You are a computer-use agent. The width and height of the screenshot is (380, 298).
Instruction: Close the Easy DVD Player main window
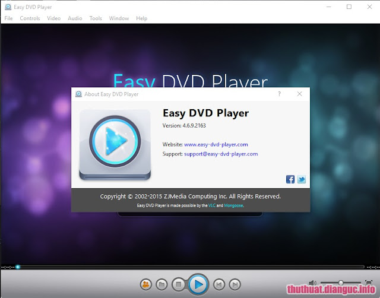click(x=369, y=7)
